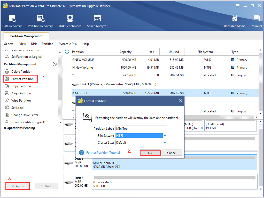This screenshot has width=264, height=198.
Task: Collapse the Partition Management section
Action: pyautogui.click(x=55, y=64)
